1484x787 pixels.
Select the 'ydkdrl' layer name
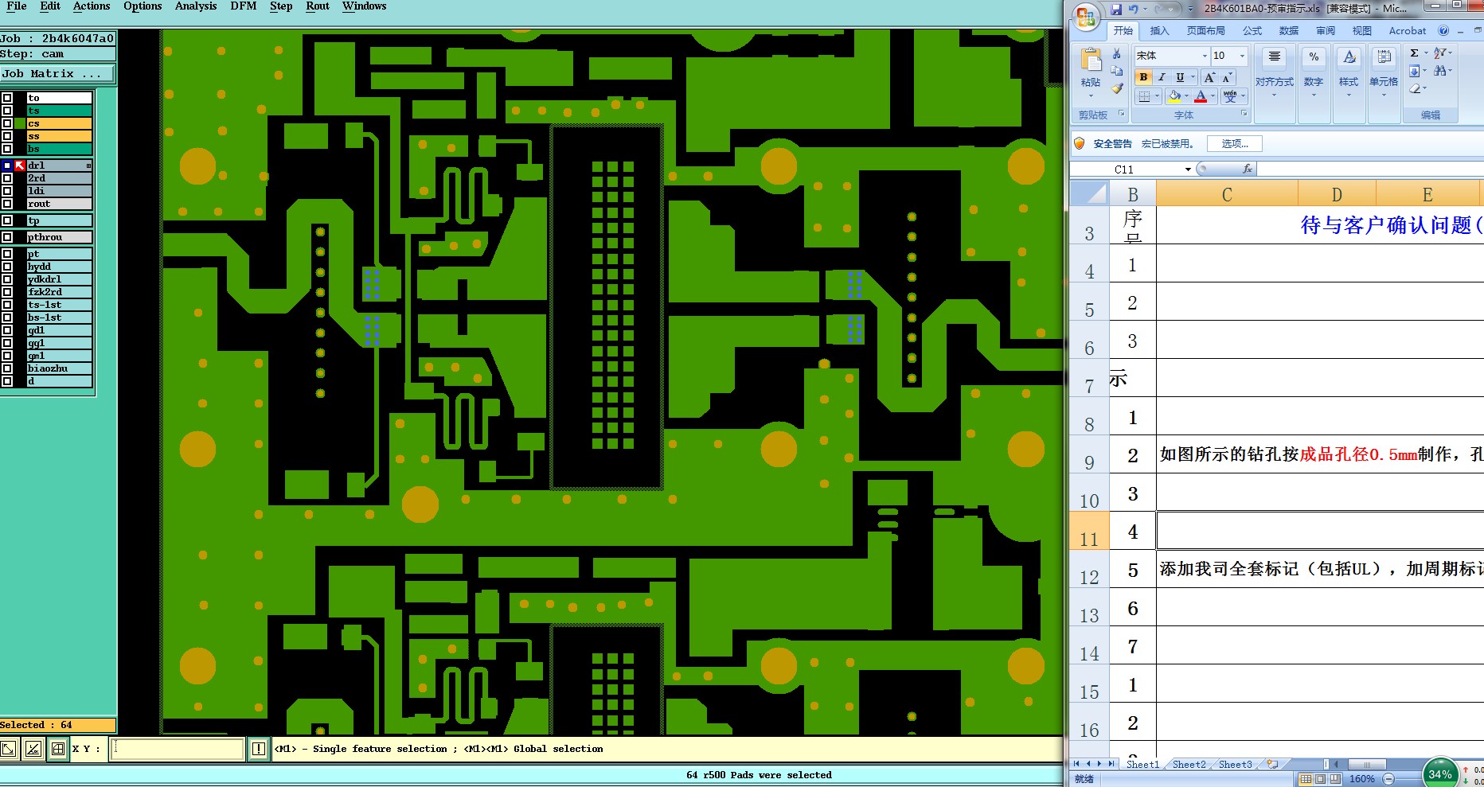coord(60,279)
